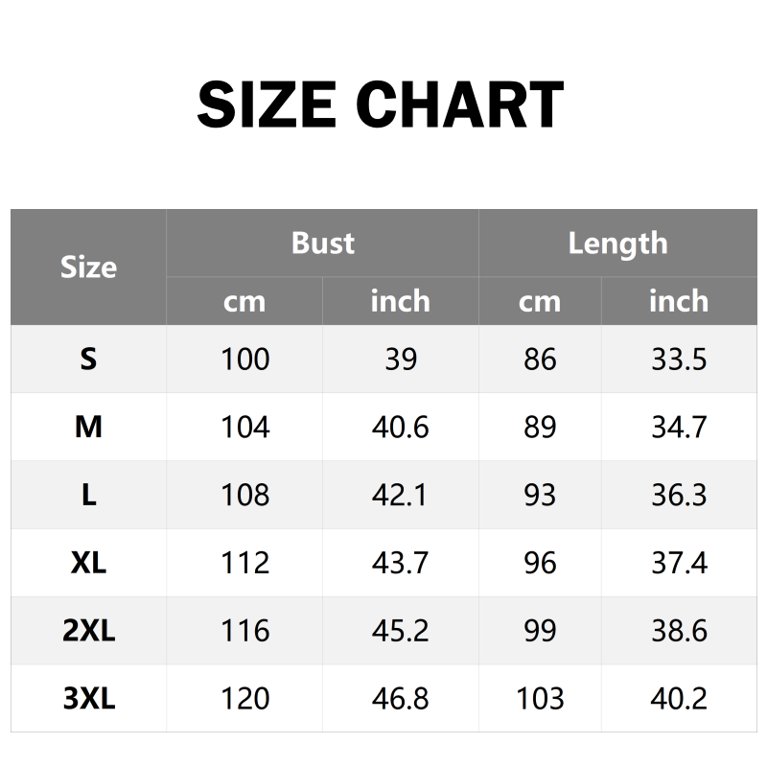Click length value 86 cm
Screen dimensions: 767x767
pos(540,360)
